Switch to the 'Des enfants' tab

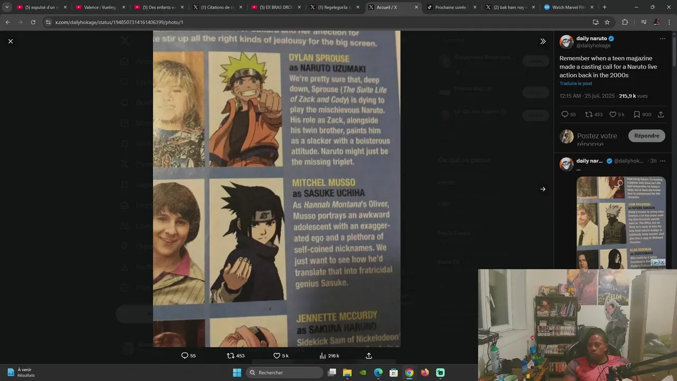pyautogui.click(x=158, y=7)
